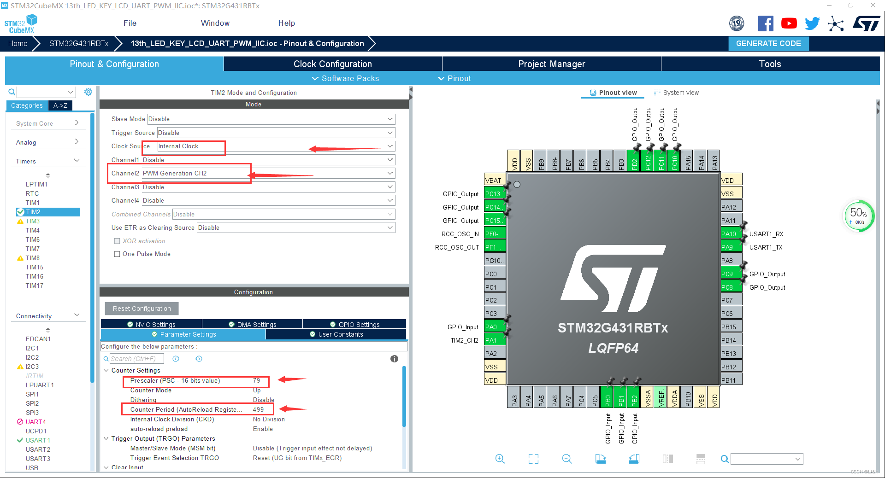Click inside the parameter Search (Ctrl+F) field
This screenshot has height=478, width=885.
[x=136, y=358]
